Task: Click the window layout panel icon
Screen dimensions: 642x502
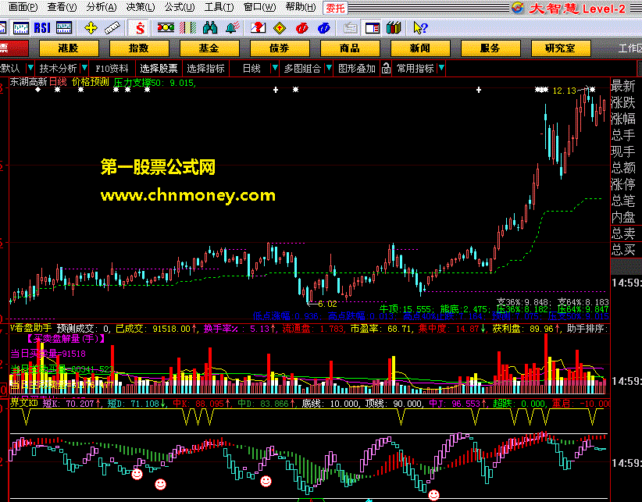Action: [373, 28]
